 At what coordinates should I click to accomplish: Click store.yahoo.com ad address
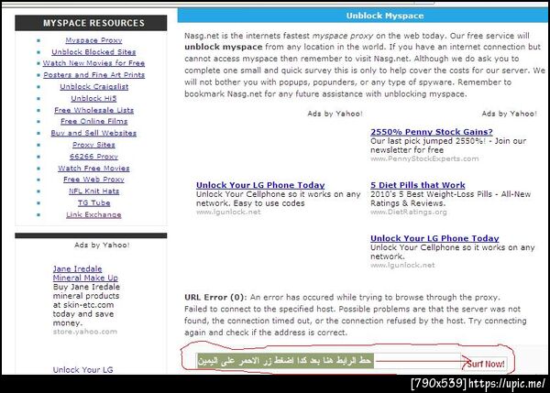click(85, 332)
